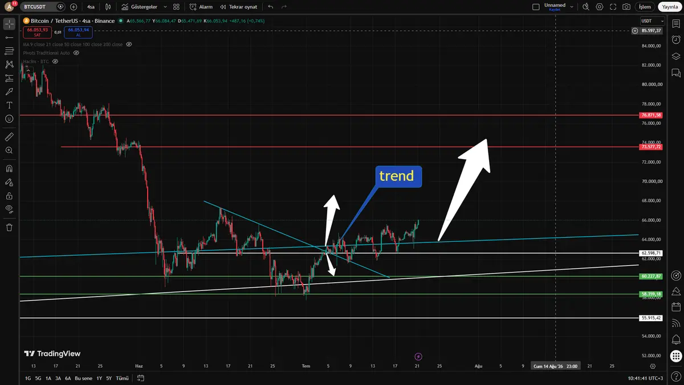Viewport: 684px width, 385px height.
Task: Expand the favorite indicators dropdown arrow
Action: (x=165, y=7)
